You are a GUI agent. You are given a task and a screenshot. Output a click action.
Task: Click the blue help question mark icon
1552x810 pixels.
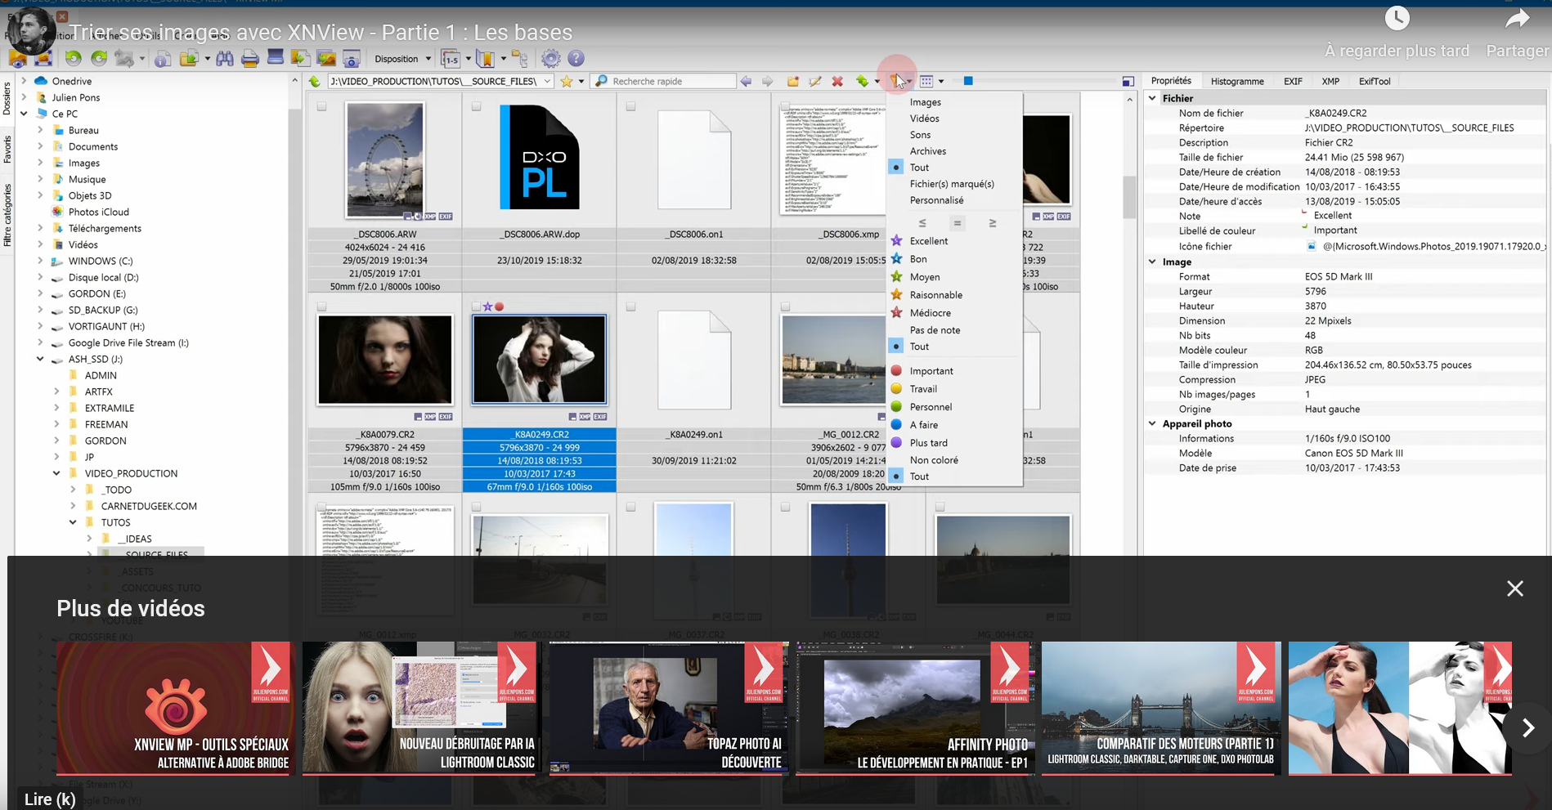point(576,59)
